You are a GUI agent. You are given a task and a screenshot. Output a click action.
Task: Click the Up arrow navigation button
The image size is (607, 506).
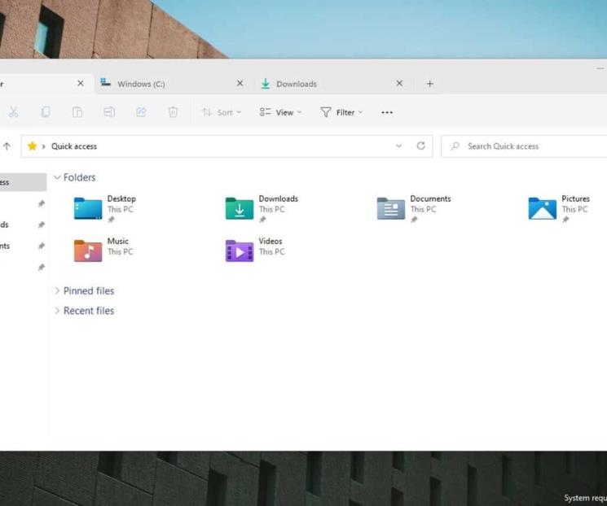(7, 146)
